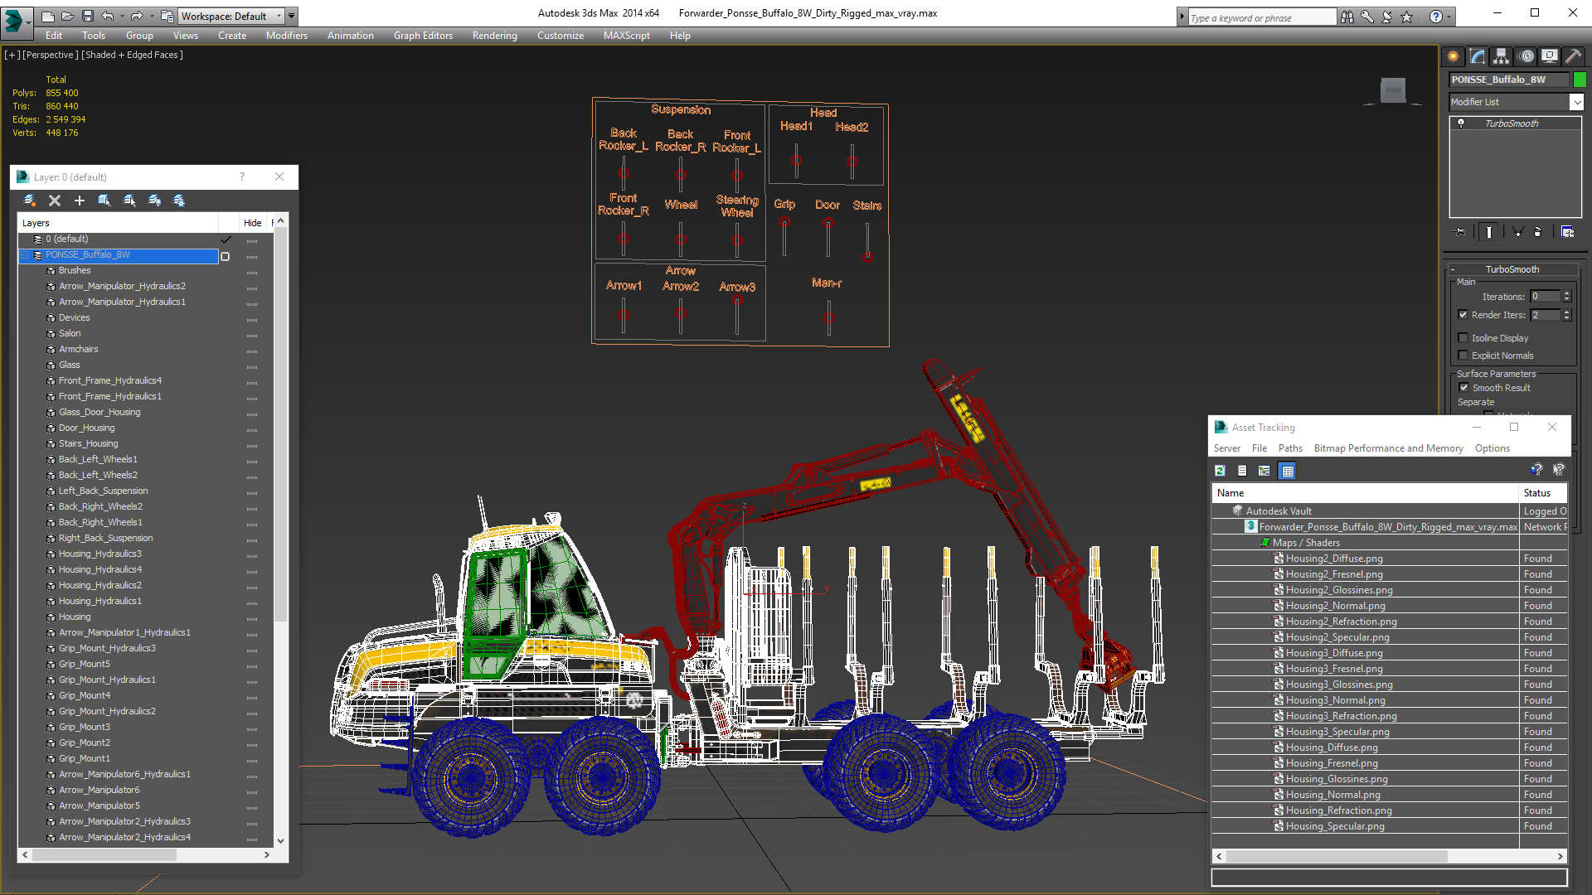
Task: Click Create New Layer plus icon
Action: pos(80,201)
